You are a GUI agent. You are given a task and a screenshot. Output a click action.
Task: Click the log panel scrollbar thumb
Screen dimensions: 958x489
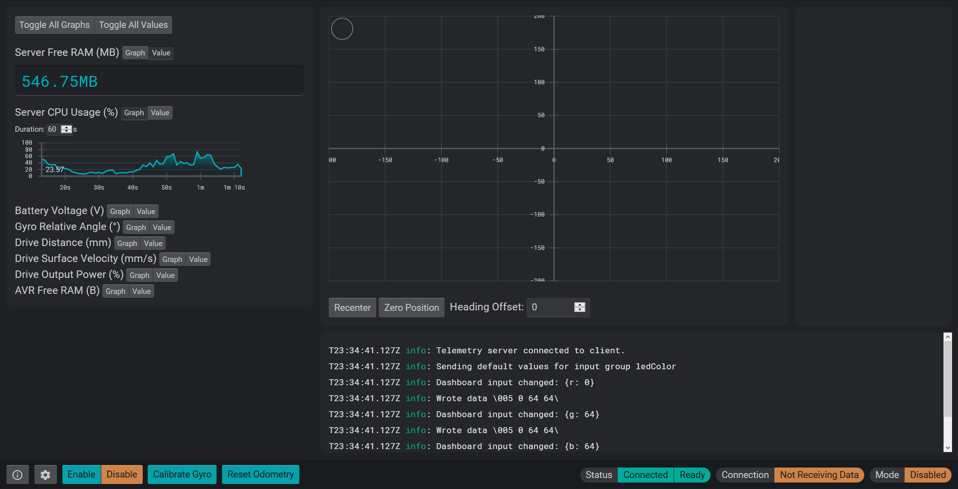click(x=948, y=379)
